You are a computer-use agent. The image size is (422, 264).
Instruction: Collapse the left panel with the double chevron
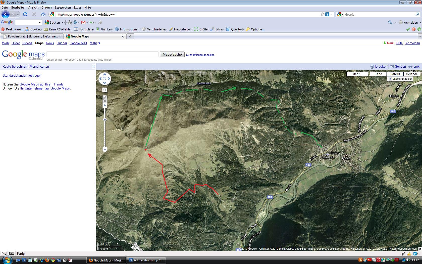(94, 67)
